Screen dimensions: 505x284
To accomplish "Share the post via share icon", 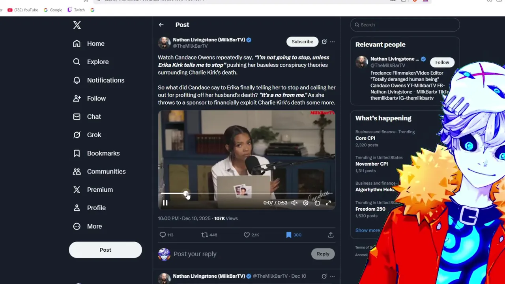I will pos(331,235).
